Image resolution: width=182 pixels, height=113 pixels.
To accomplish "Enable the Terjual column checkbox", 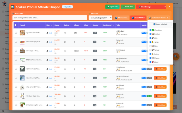I will tap(150, 50).
